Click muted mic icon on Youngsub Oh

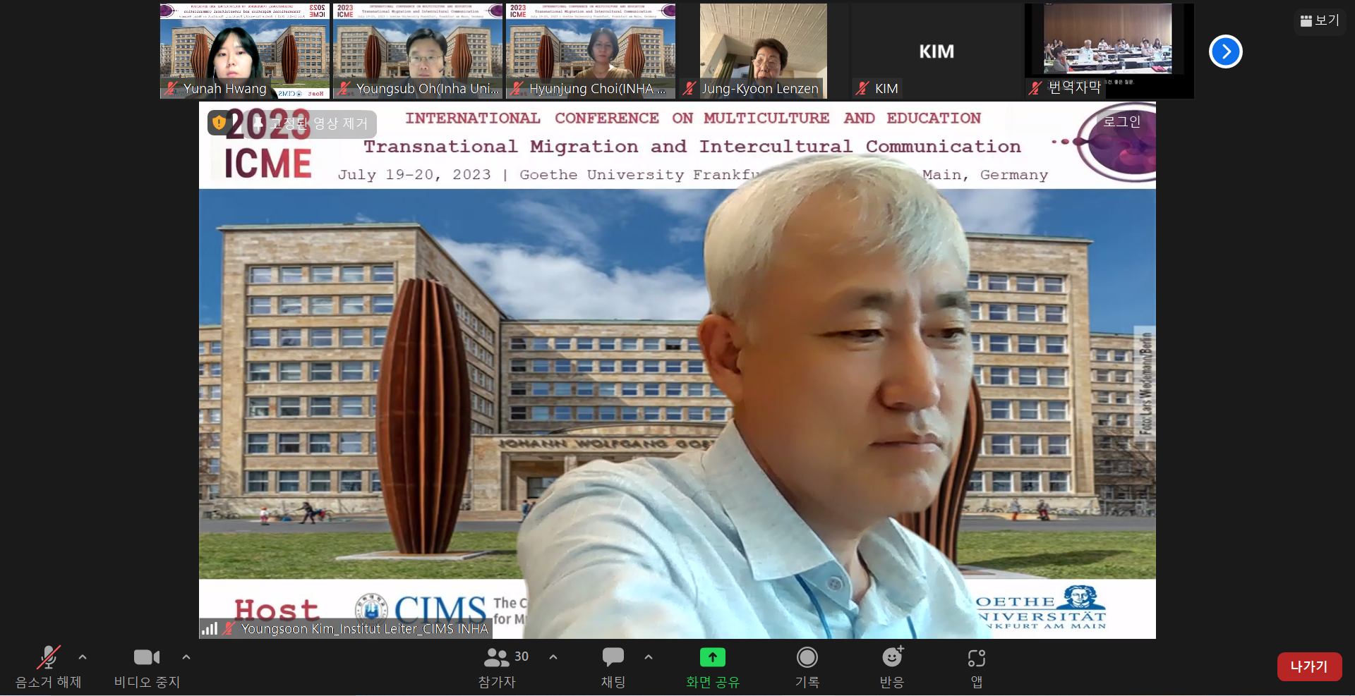point(344,88)
